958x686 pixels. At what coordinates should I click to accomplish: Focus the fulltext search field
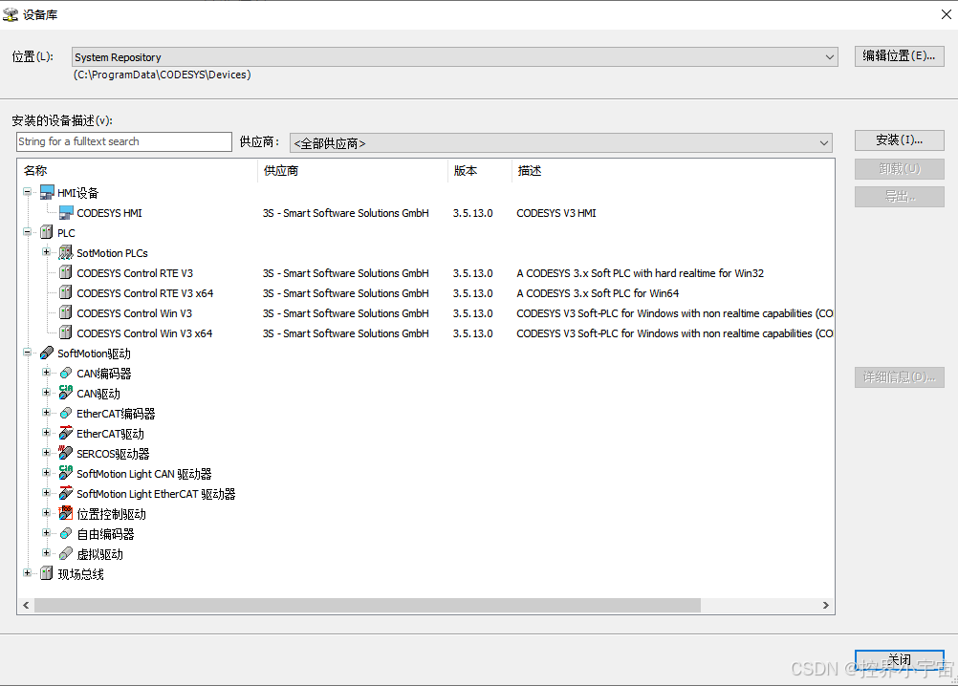(124, 141)
